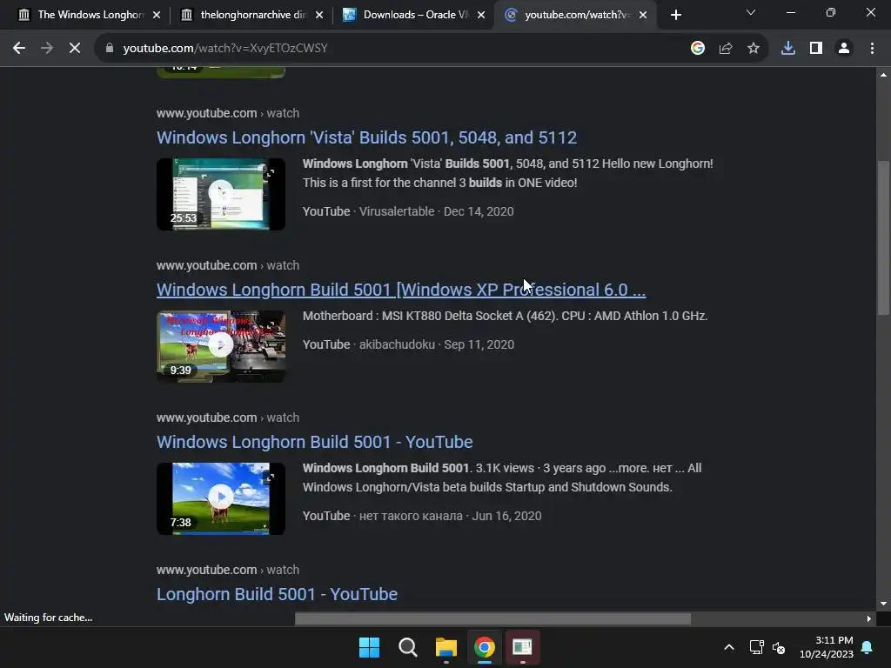Click the 'нет такого канала' channel text
The width and height of the screenshot is (891, 668).
(x=411, y=516)
